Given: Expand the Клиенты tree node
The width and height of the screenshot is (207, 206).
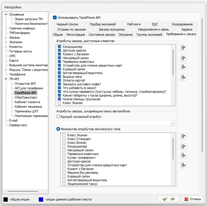Looking at the screenshot, I should pos(6,47).
